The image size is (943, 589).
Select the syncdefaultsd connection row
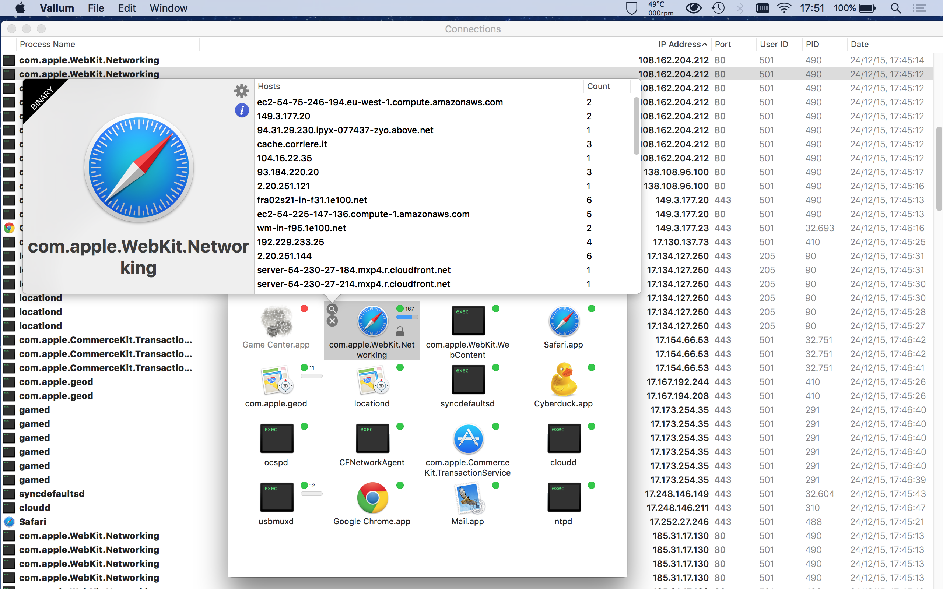point(467,494)
